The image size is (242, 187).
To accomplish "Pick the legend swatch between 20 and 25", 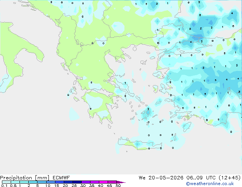I will click(x=68, y=182).
